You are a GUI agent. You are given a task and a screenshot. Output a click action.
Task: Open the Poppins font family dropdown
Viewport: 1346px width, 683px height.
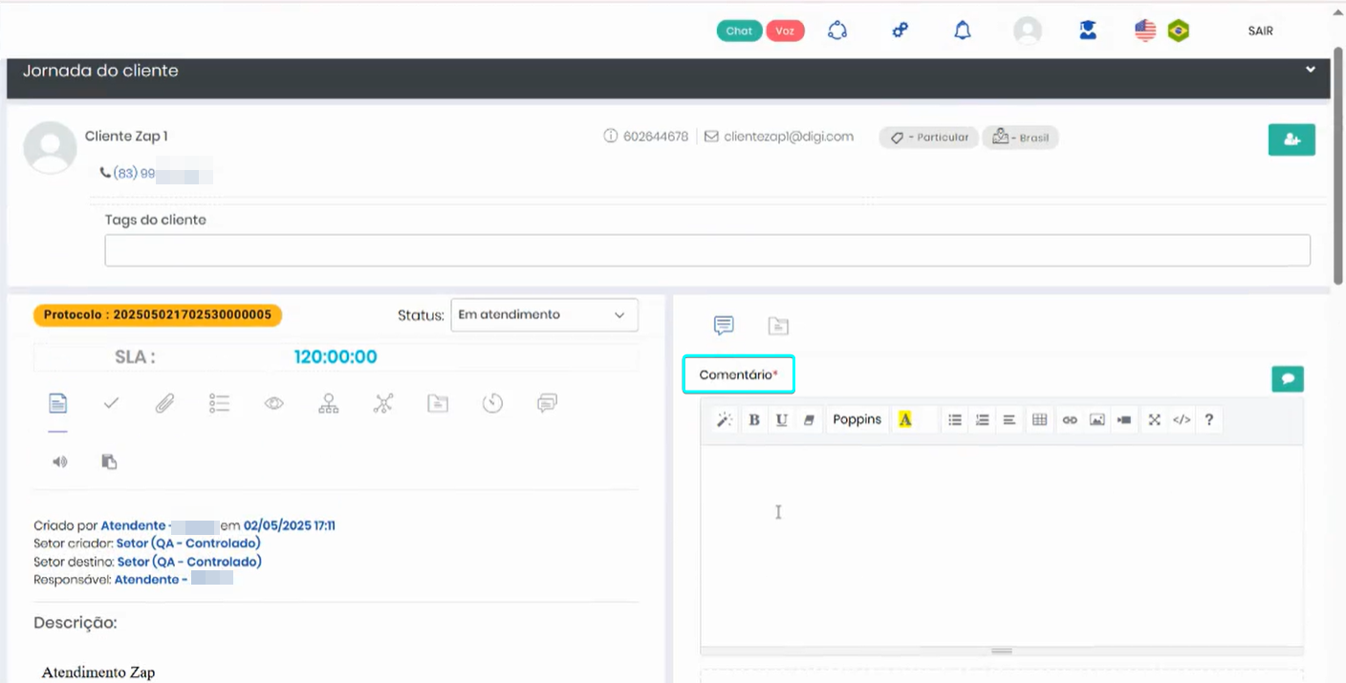[x=857, y=419]
